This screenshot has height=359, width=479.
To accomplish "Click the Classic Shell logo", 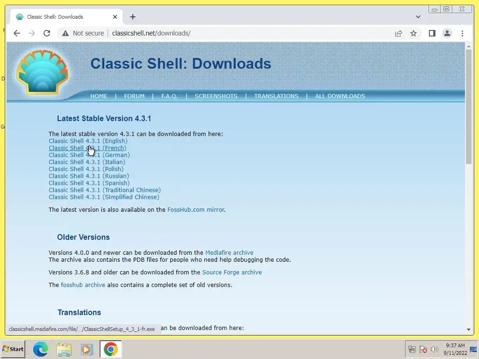I will point(43,72).
